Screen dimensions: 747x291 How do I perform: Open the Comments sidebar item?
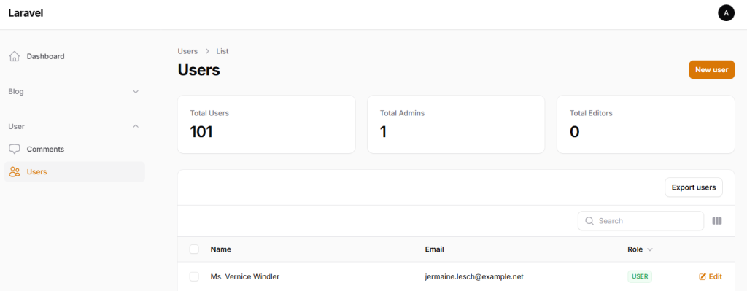[x=74, y=149]
